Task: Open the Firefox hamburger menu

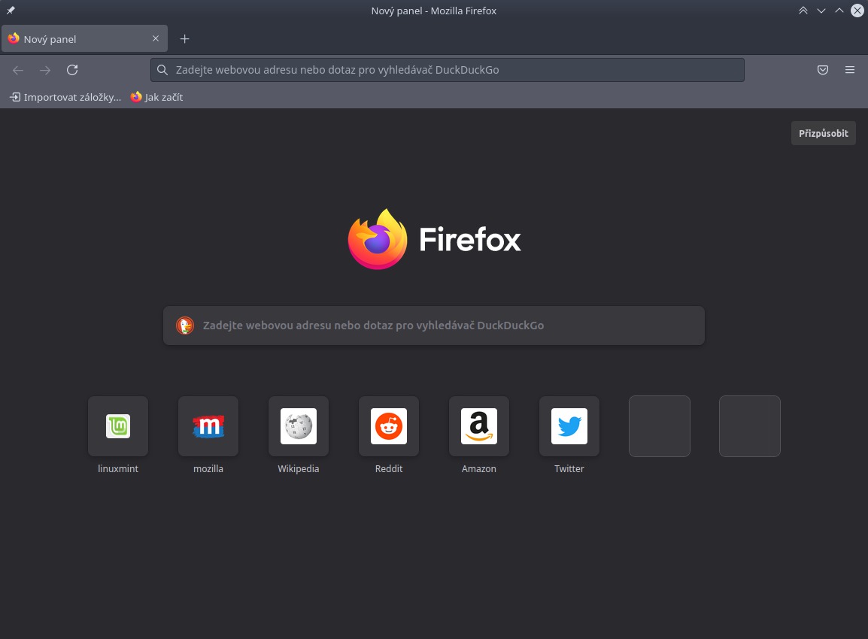Action: (x=850, y=70)
